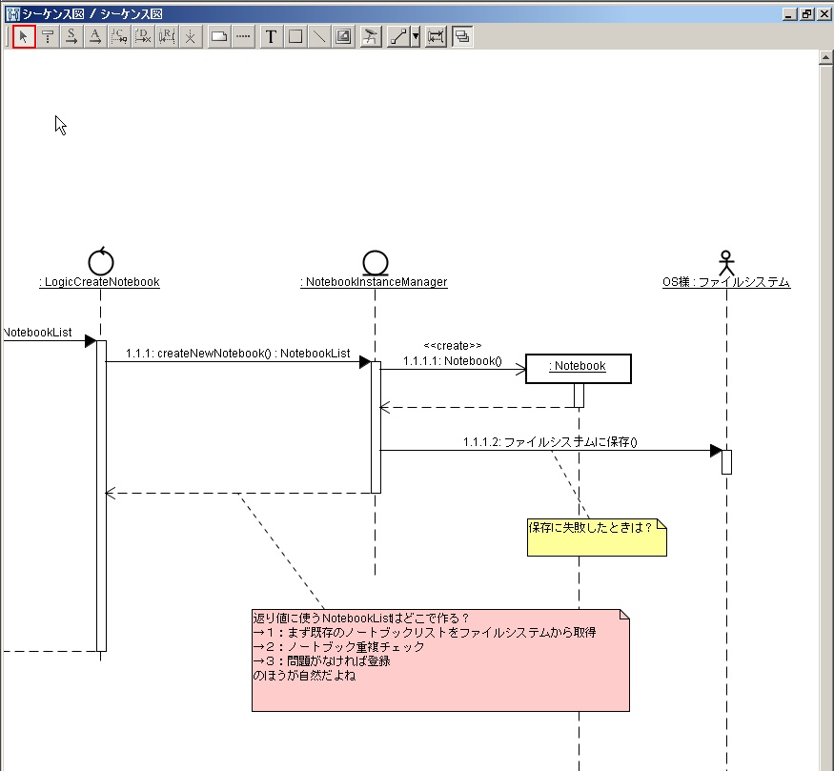The width and height of the screenshot is (834, 771).
Task: Select the <<create>> stereotype label
Action: click(x=453, y=346)
